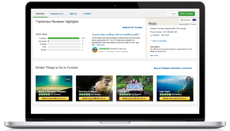Click reviewer Susan T avatar

(95, 50)
